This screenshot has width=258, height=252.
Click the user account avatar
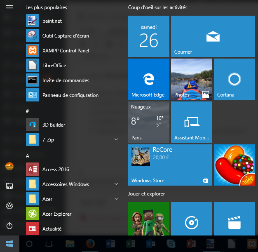click(x=9, y=166)
